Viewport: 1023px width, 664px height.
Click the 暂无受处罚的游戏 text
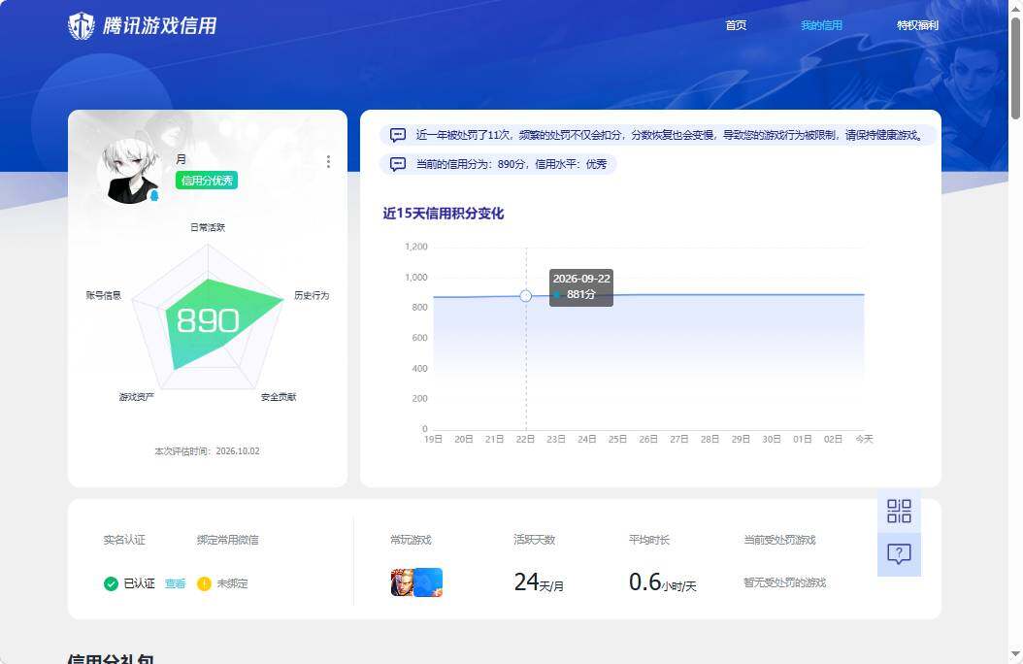click(785, 582)
